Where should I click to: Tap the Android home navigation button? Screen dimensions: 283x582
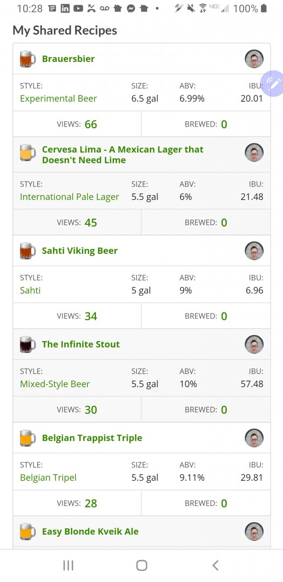pyautogui.click(x=141, y=565)
